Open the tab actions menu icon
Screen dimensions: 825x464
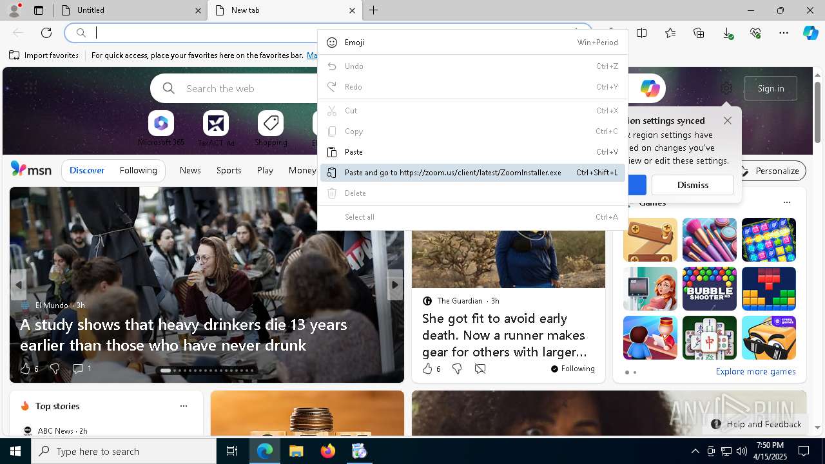point(39,10)
